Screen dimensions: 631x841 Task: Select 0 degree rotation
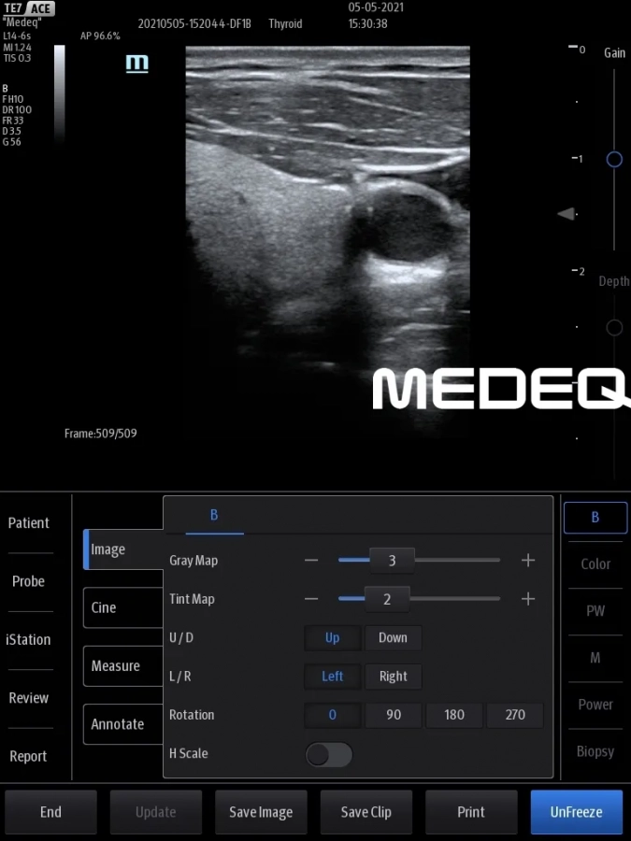[x=332, y=715]
